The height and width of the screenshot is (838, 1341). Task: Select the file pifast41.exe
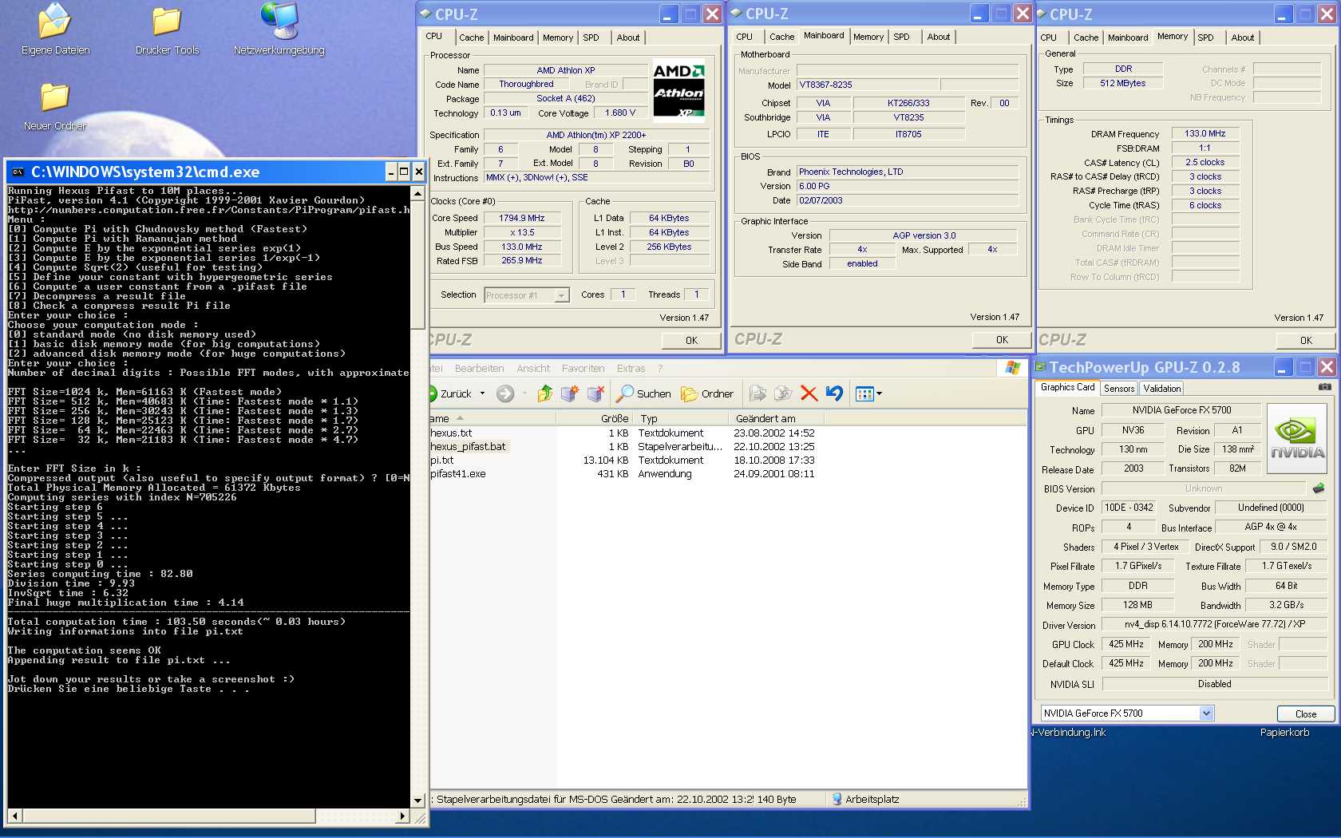(458, 474)
